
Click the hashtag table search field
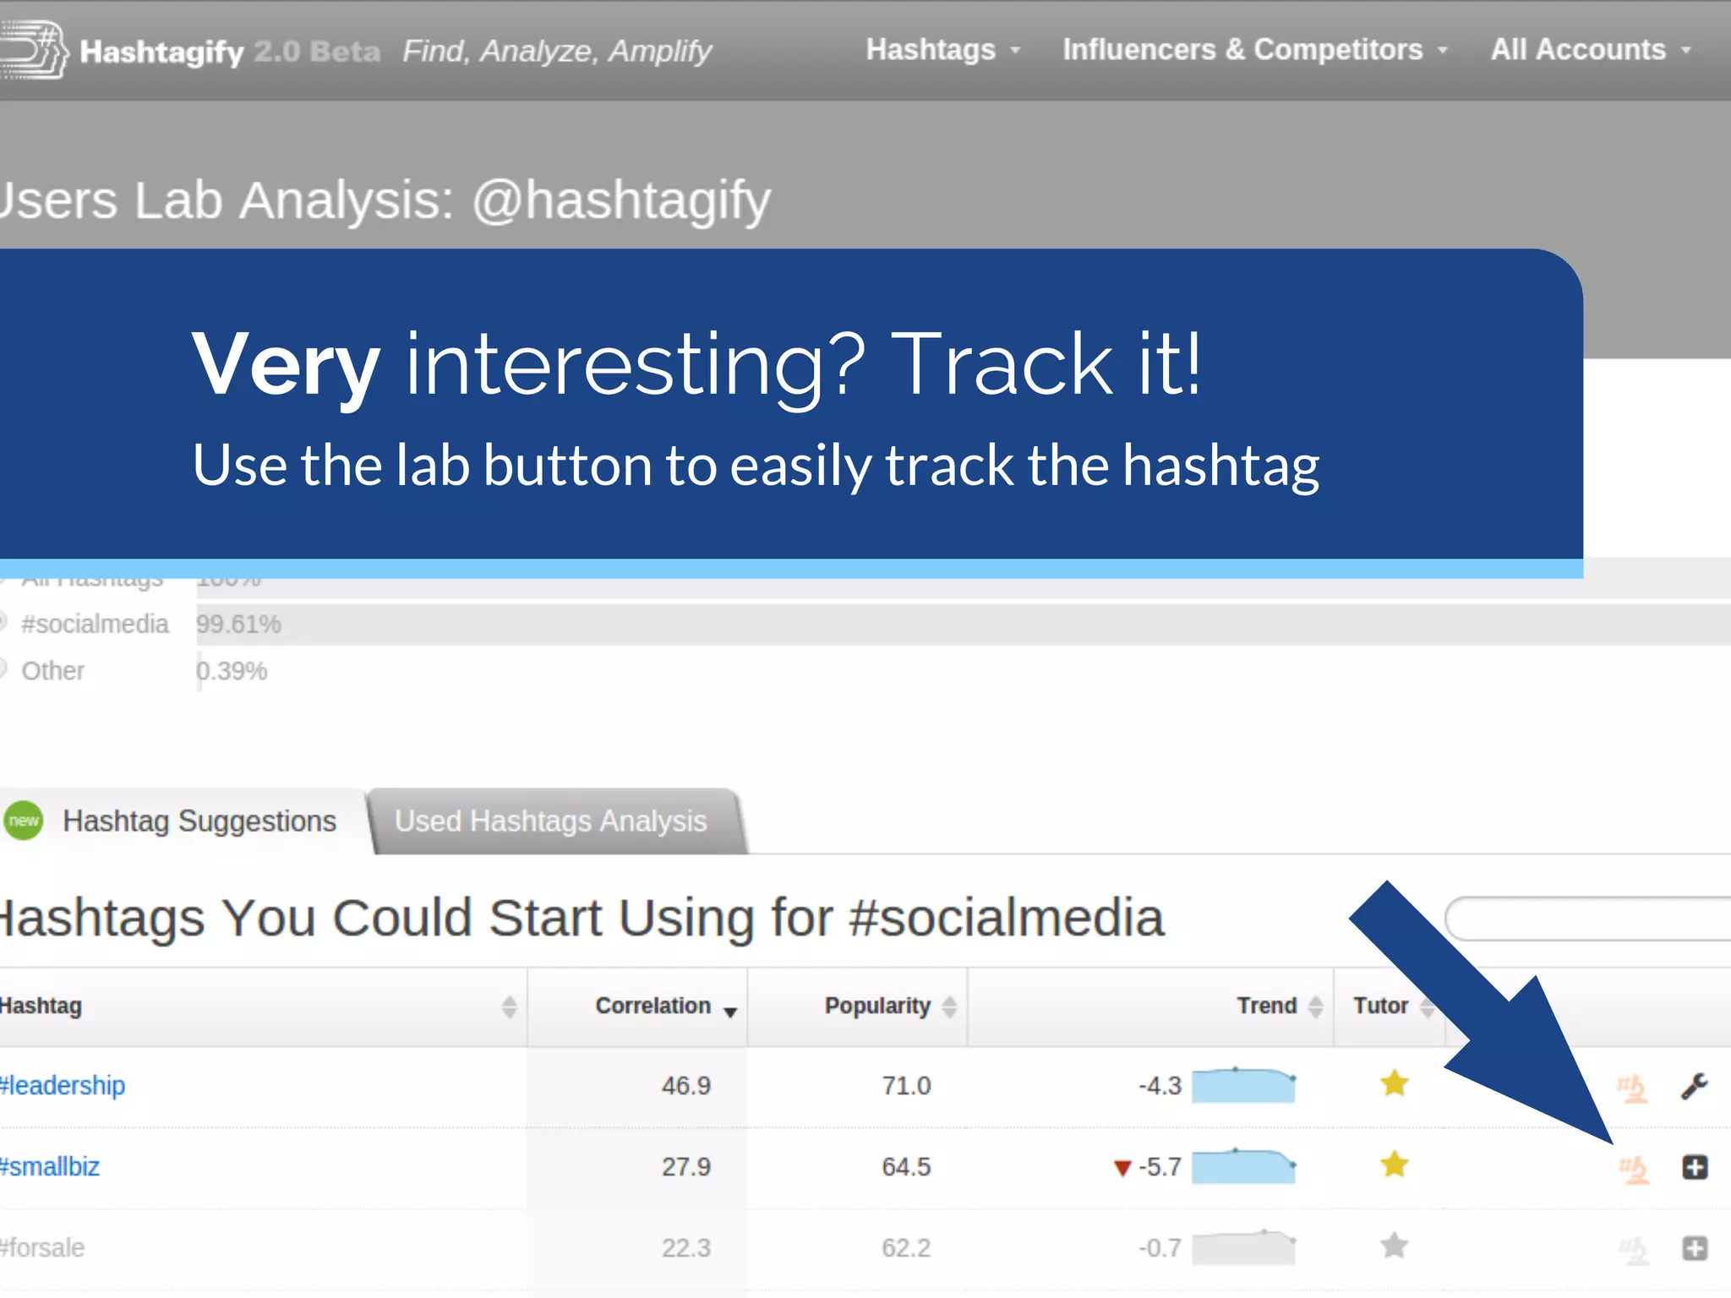(x=1589, y=919)
